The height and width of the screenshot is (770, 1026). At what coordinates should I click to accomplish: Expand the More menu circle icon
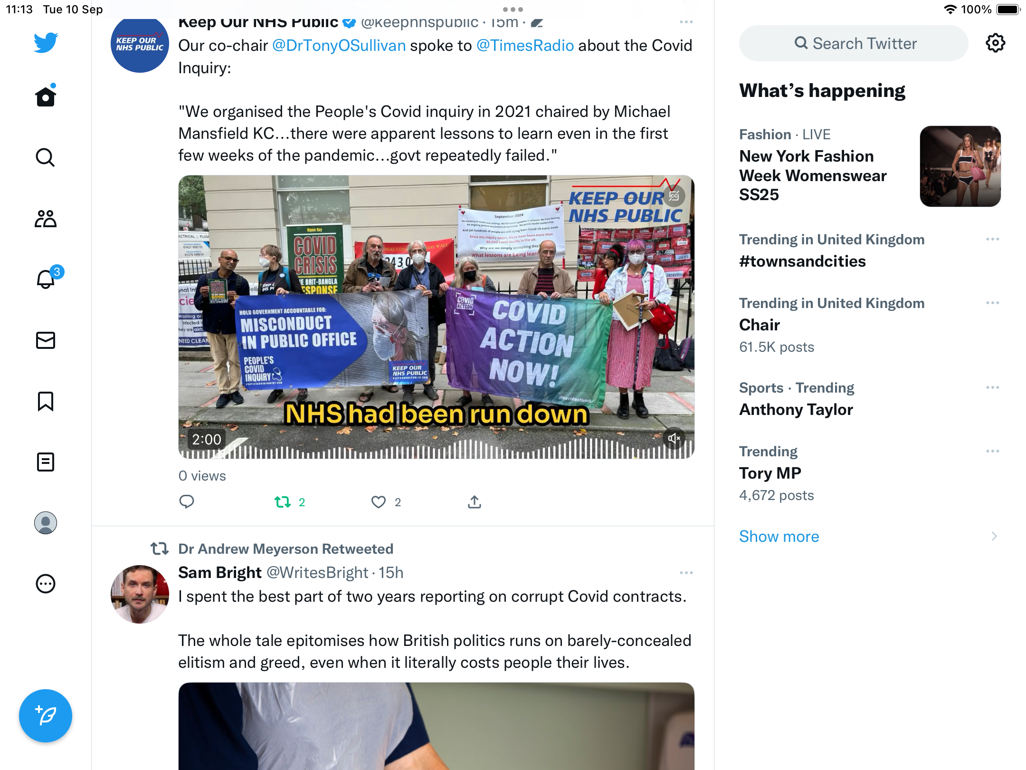click(x=46, y=584)
